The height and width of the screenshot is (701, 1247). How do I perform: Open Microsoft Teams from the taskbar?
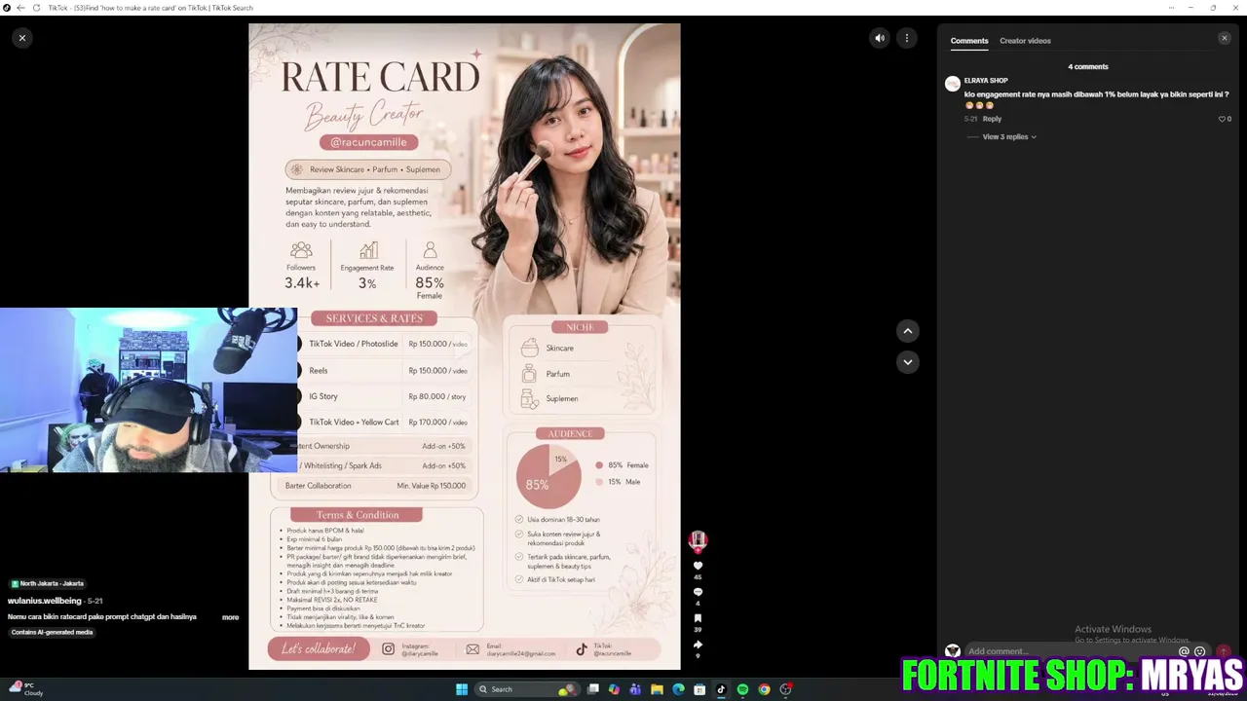635,689
